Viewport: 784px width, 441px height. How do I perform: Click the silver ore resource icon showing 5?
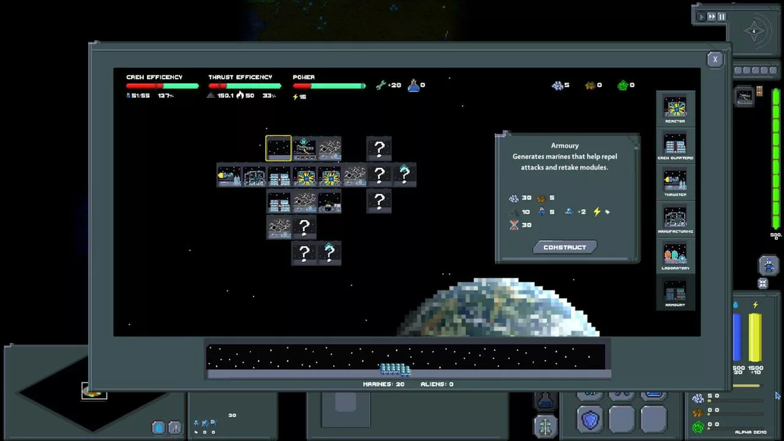(557, 86)
